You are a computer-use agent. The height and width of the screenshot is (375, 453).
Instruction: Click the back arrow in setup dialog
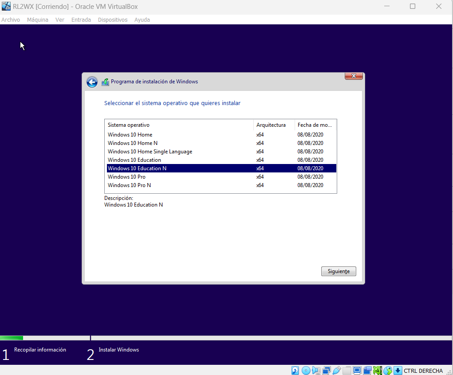point(92,82)
